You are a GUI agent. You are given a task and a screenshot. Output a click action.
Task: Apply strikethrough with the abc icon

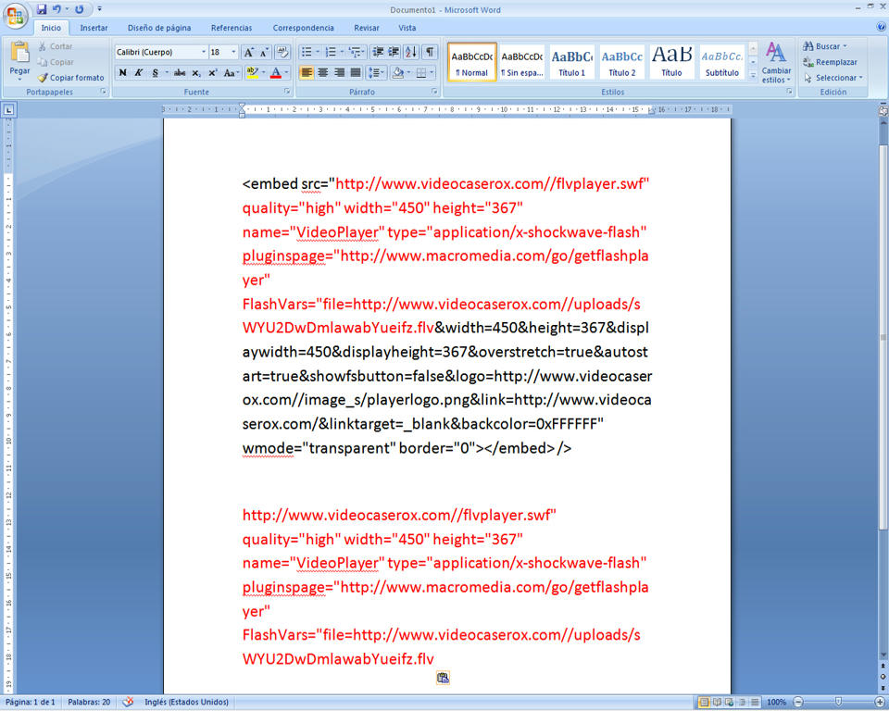point(180,72)
